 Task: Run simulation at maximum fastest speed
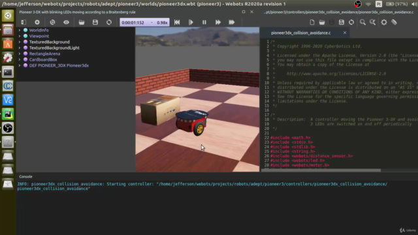(x=232, y=22)
